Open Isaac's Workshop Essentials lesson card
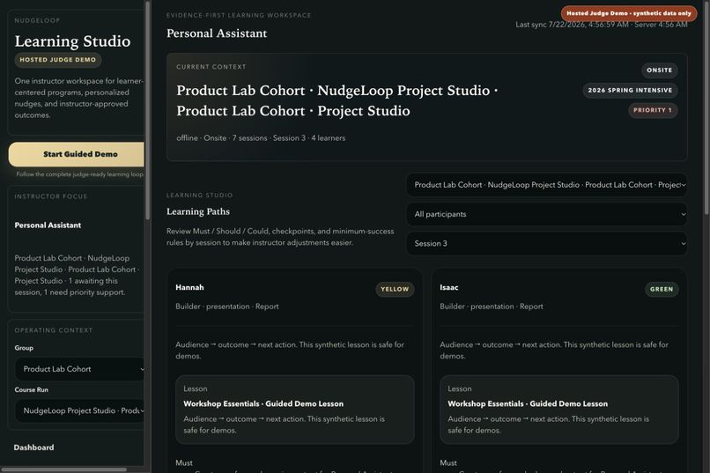 pos(559,410)
